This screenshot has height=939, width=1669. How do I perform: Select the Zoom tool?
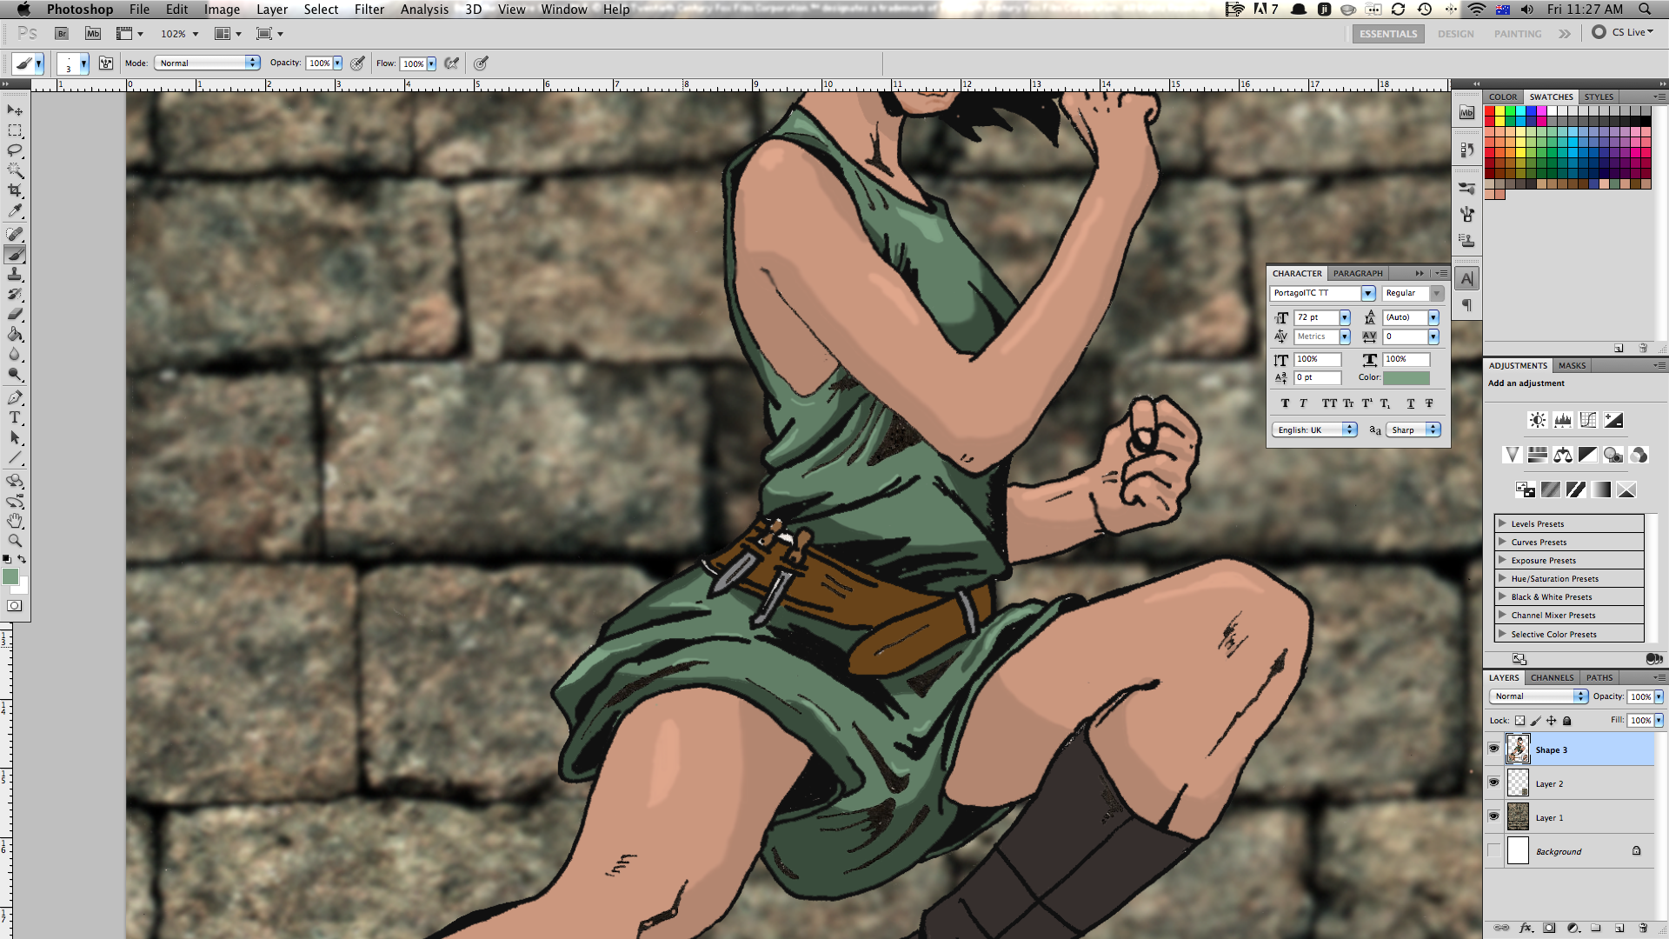click(x=15, y=541)
